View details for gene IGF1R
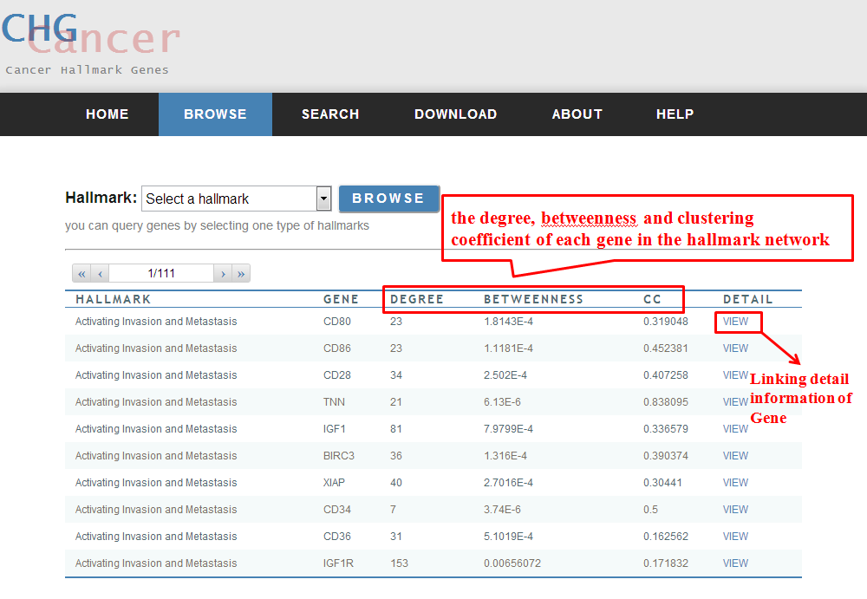This screenshot has height=599, width=867. (735, 563)
